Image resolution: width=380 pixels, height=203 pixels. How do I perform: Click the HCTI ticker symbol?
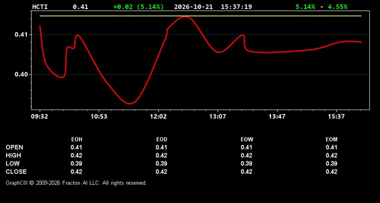coord(40,7)
